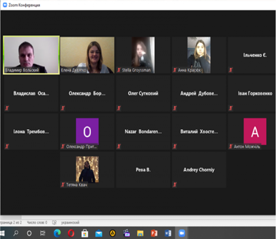Open Windows Start menu

[2, 233]
